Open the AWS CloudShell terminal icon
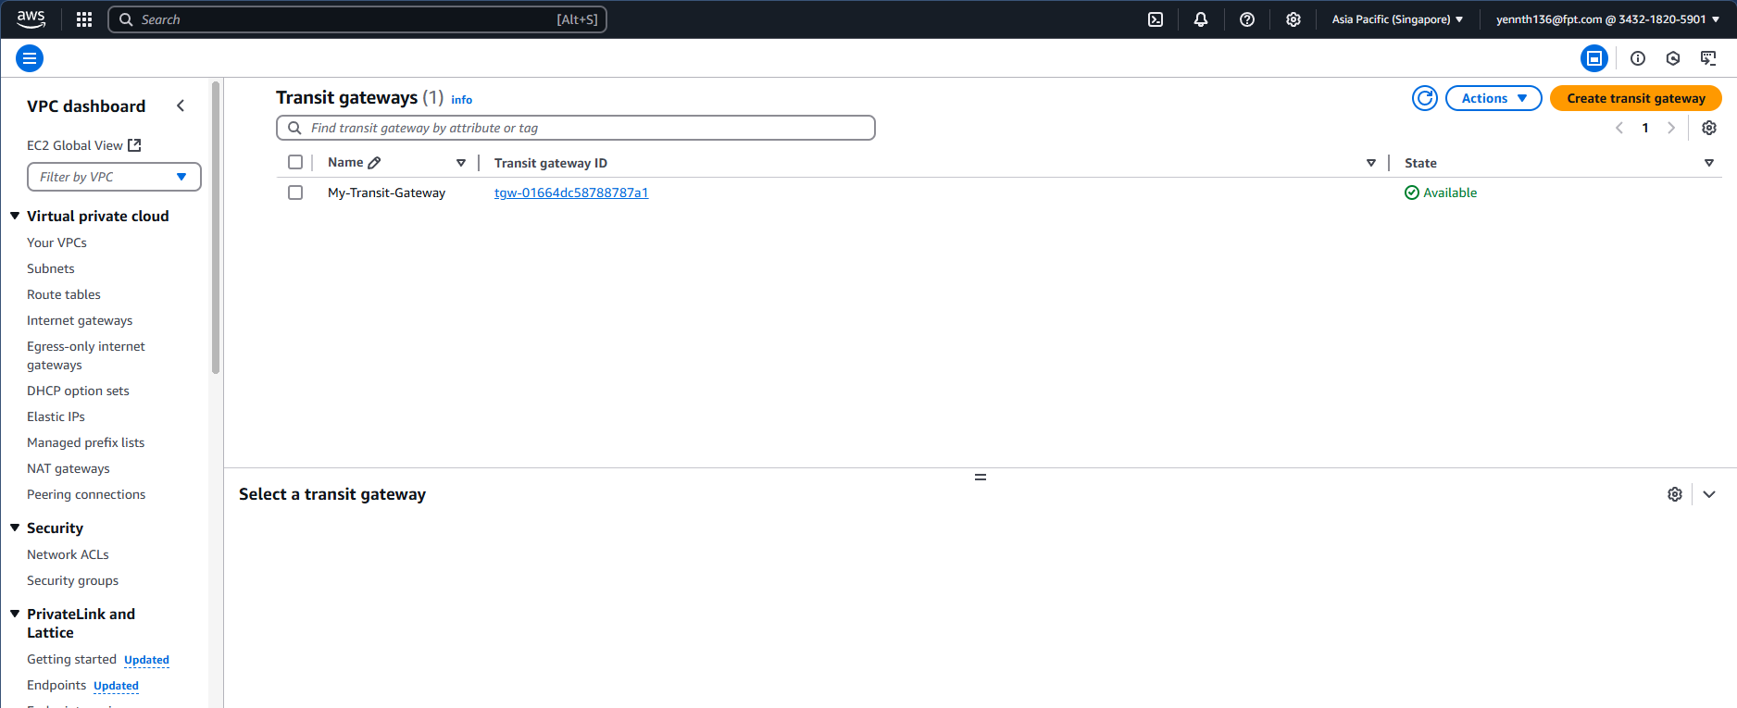 tap(1156, 19)
